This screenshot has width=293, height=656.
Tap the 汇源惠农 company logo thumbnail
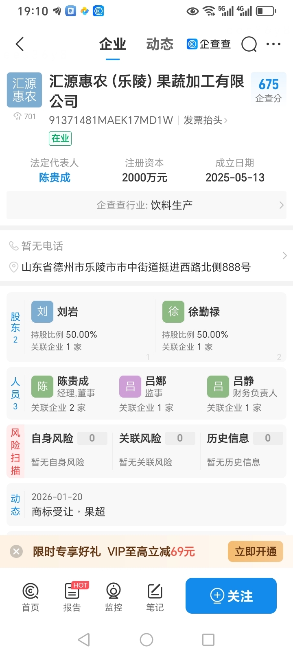(x=24, y=90)
